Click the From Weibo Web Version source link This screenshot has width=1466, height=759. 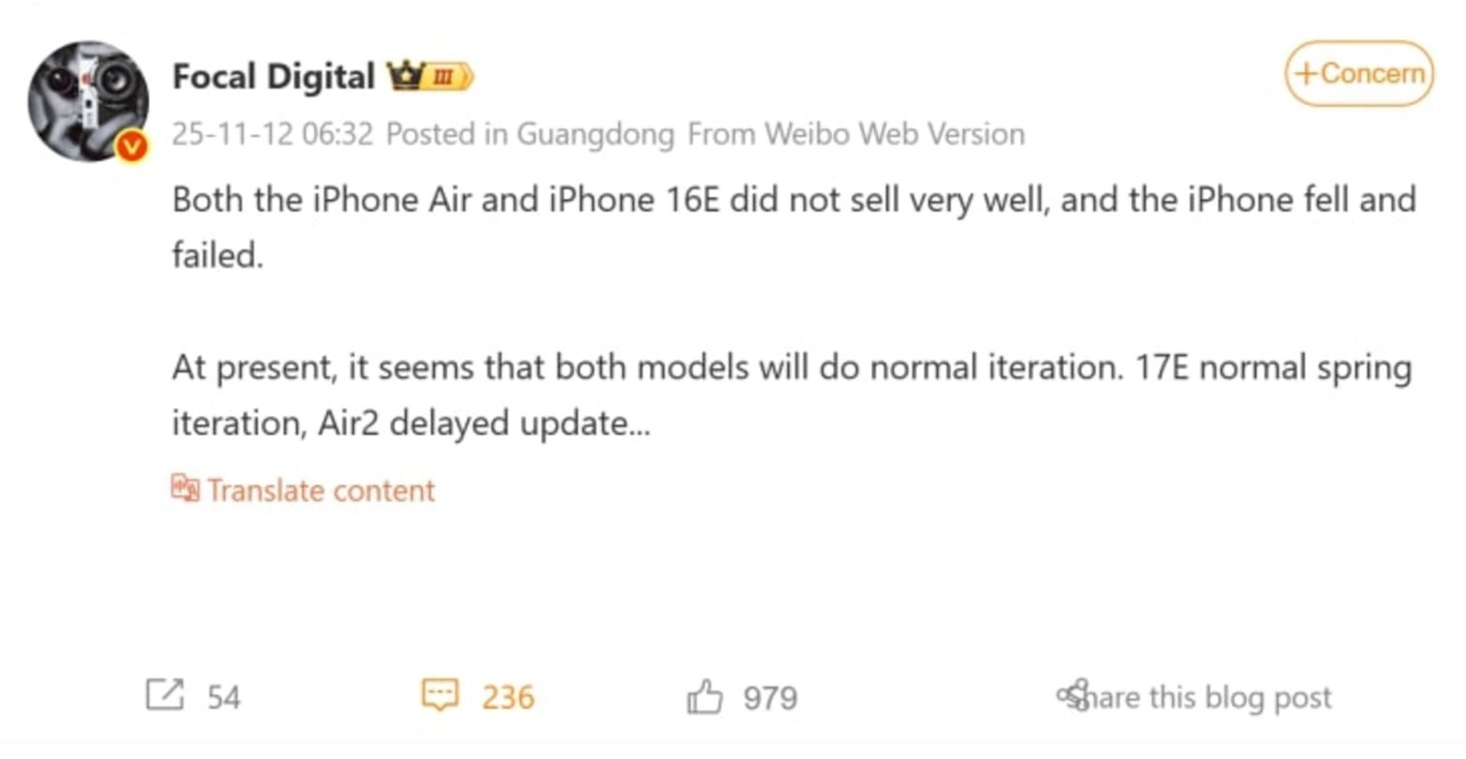point(855,133)
